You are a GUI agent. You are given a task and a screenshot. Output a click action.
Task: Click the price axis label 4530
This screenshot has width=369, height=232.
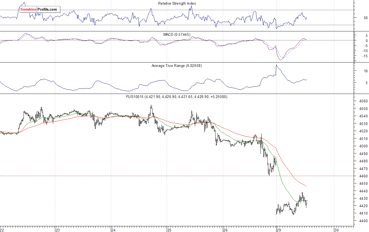coord(363,124)
